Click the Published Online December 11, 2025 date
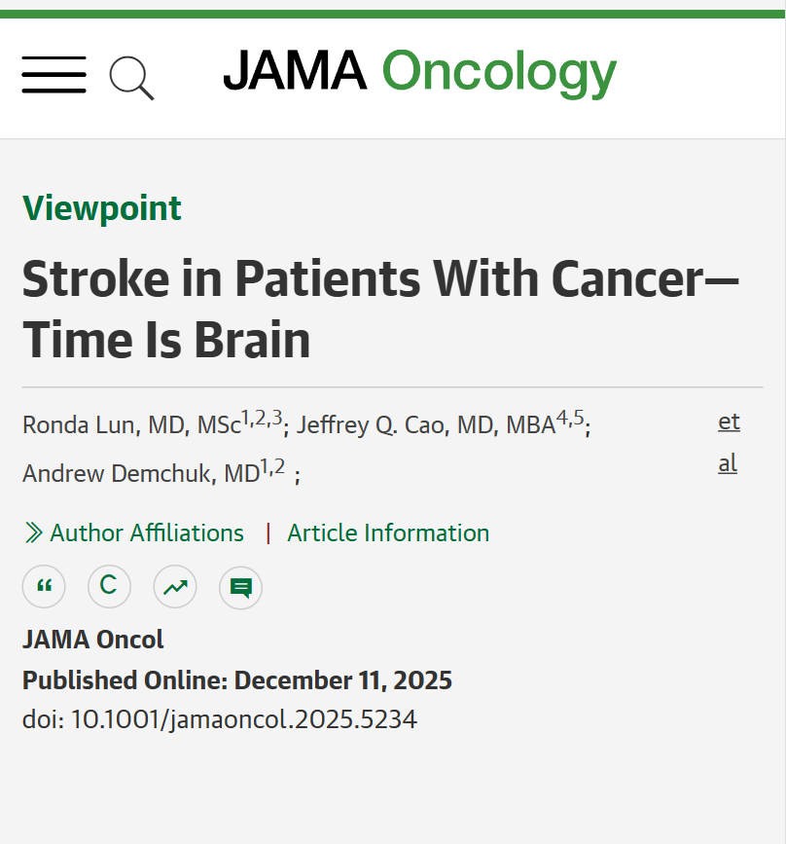This screenshot has width=786, height=844. click(236, 680)
